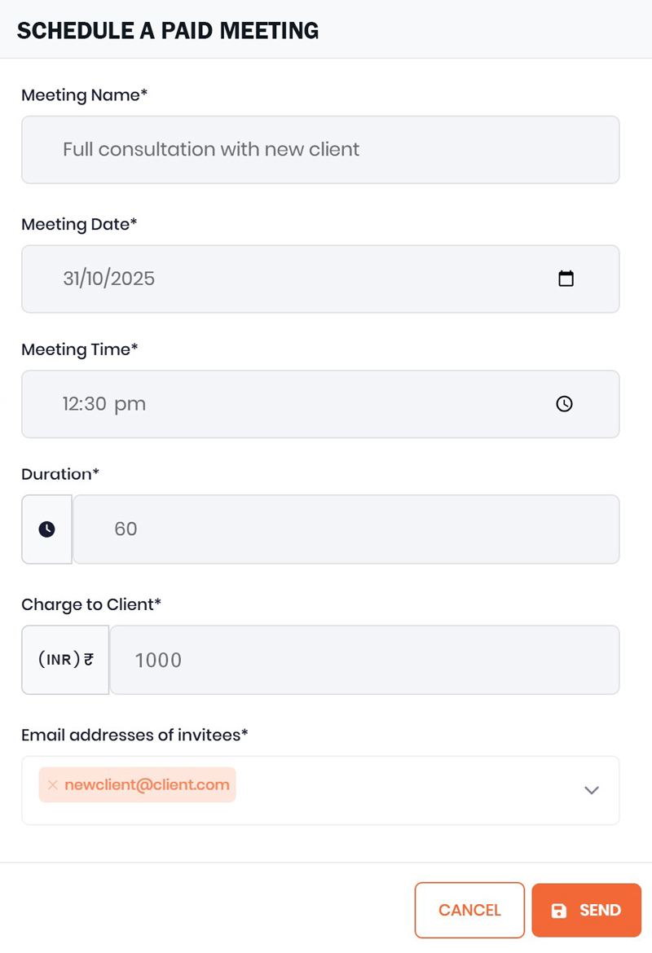Expand the invitees email dropdown arrow
The image size is (652, 953).
tap(592, 790)
